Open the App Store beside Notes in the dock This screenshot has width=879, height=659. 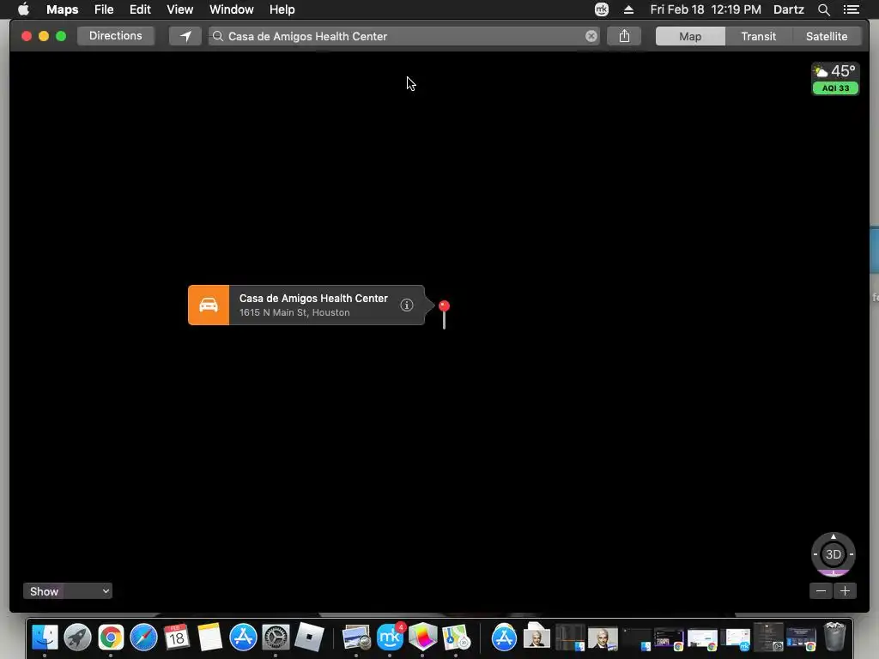[x=243, y=638]
